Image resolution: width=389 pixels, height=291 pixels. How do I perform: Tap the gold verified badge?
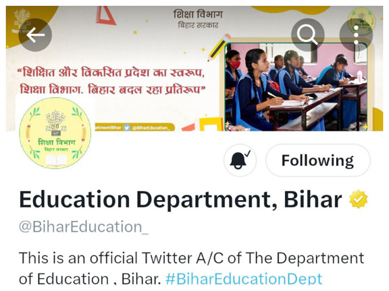point(358,199)
